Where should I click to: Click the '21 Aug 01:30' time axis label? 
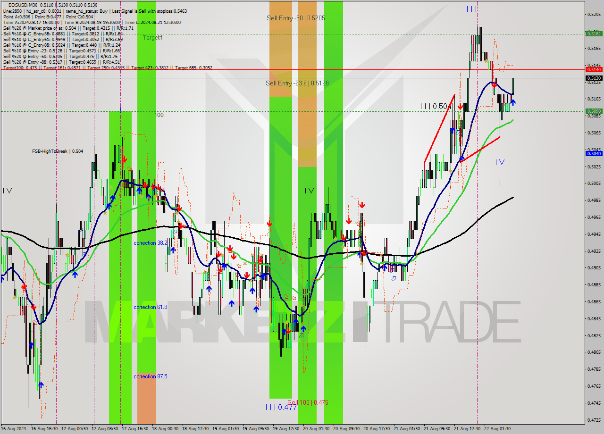coord(407,429)
